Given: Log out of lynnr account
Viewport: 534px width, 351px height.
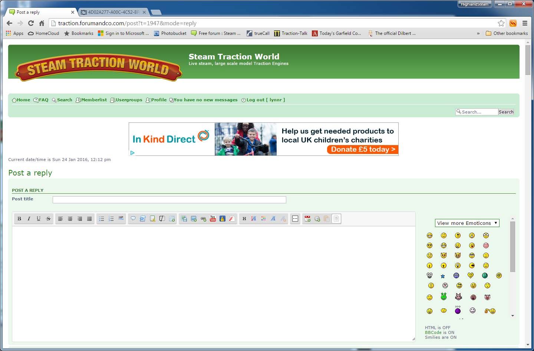Looking at the screenshot, I should pos(263,100).
